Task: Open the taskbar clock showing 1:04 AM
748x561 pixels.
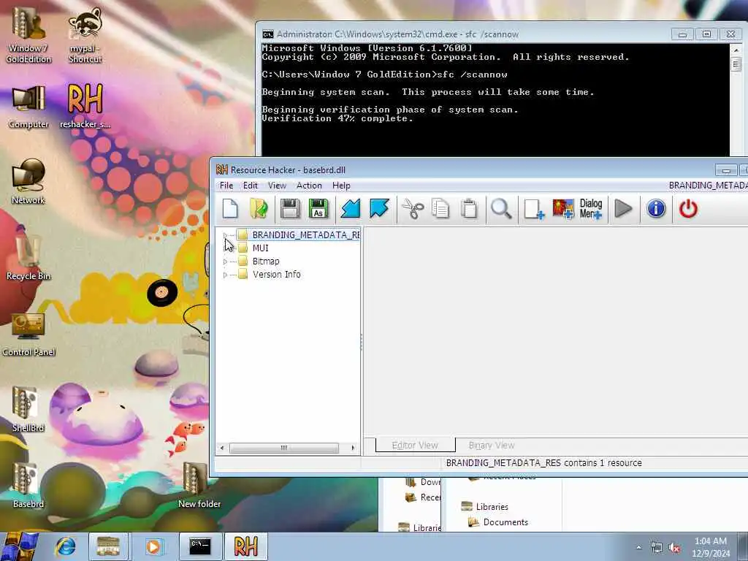Action: click(711, 547)
